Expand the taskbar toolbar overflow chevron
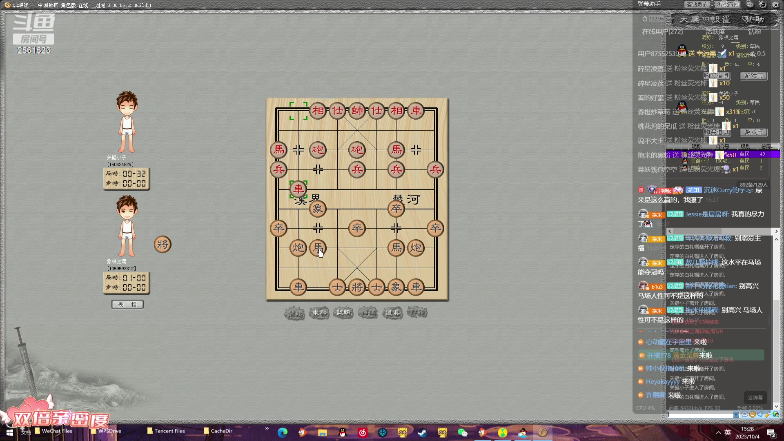 267,428
